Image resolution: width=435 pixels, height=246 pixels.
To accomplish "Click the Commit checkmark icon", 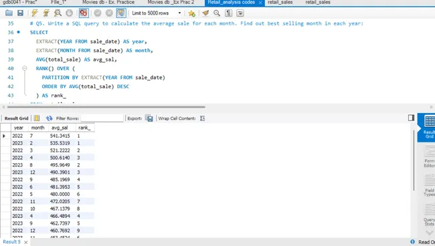I will [98, 13].
